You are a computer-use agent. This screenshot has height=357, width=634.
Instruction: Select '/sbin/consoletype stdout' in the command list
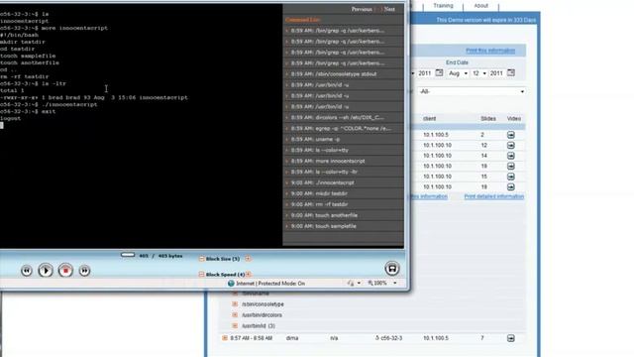[x=343, y=74]
